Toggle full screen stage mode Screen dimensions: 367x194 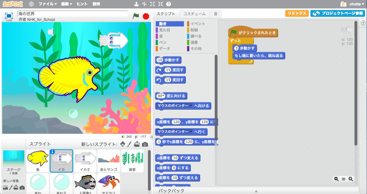tap(9, 16)
